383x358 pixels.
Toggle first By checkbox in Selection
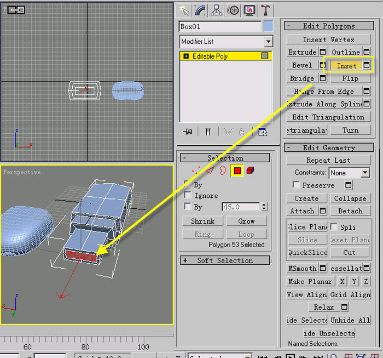click(187, 184)
